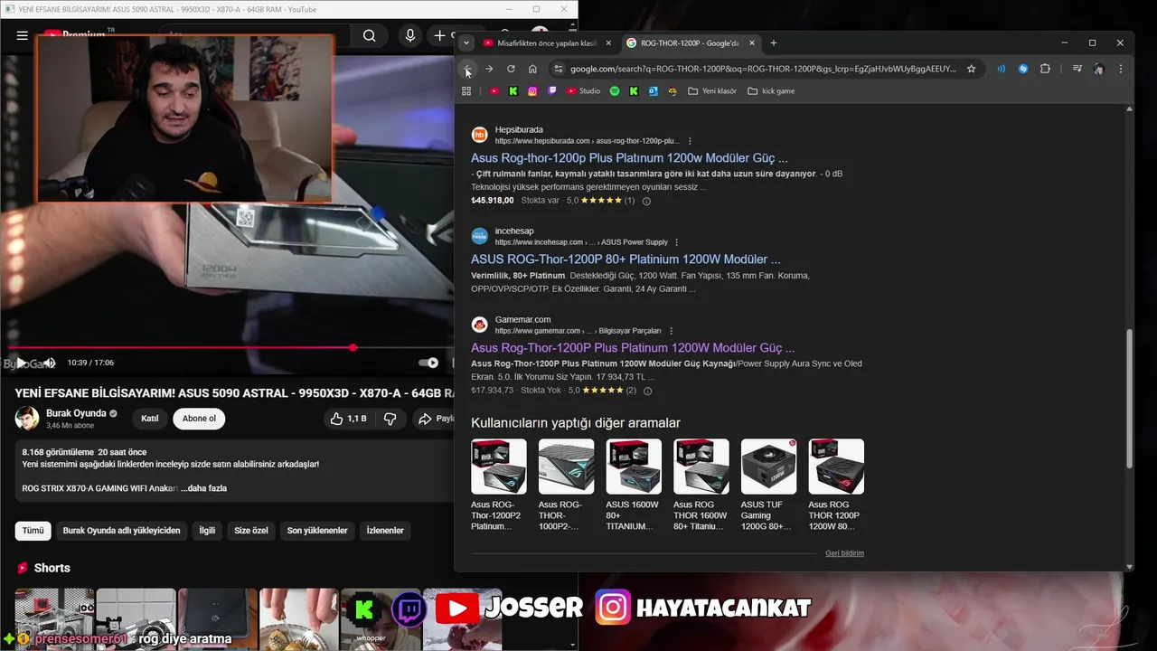Screen dimensions: 1157x651
Task: Select the Size özel filter chip
Action: click(x=251, y=531)
